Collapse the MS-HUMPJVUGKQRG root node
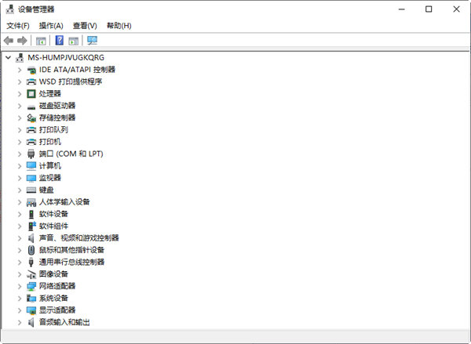 tap(9, 57)
